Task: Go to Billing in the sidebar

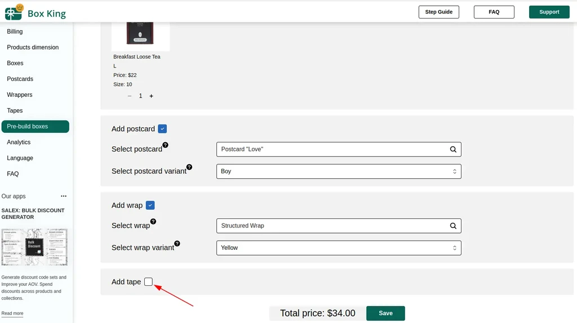Action: click(x=15, y=32)
